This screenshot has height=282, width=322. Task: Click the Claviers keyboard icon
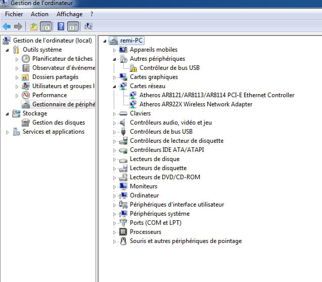[123, 113]
